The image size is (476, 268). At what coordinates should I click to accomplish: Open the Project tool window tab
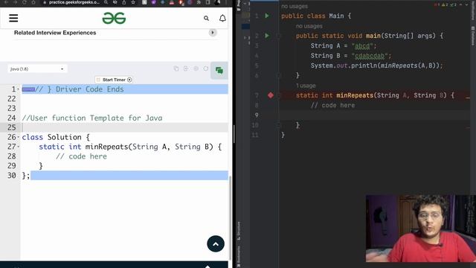(239, 5)
